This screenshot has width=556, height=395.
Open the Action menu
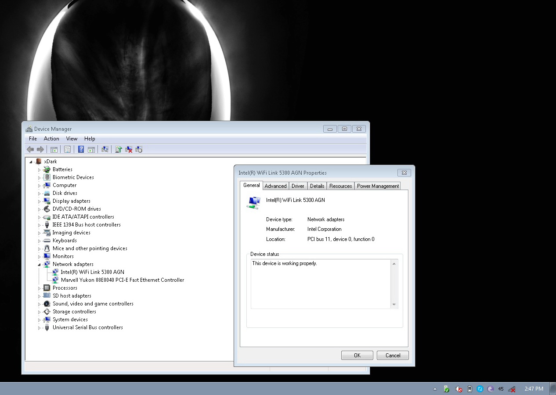pos(51,139)
